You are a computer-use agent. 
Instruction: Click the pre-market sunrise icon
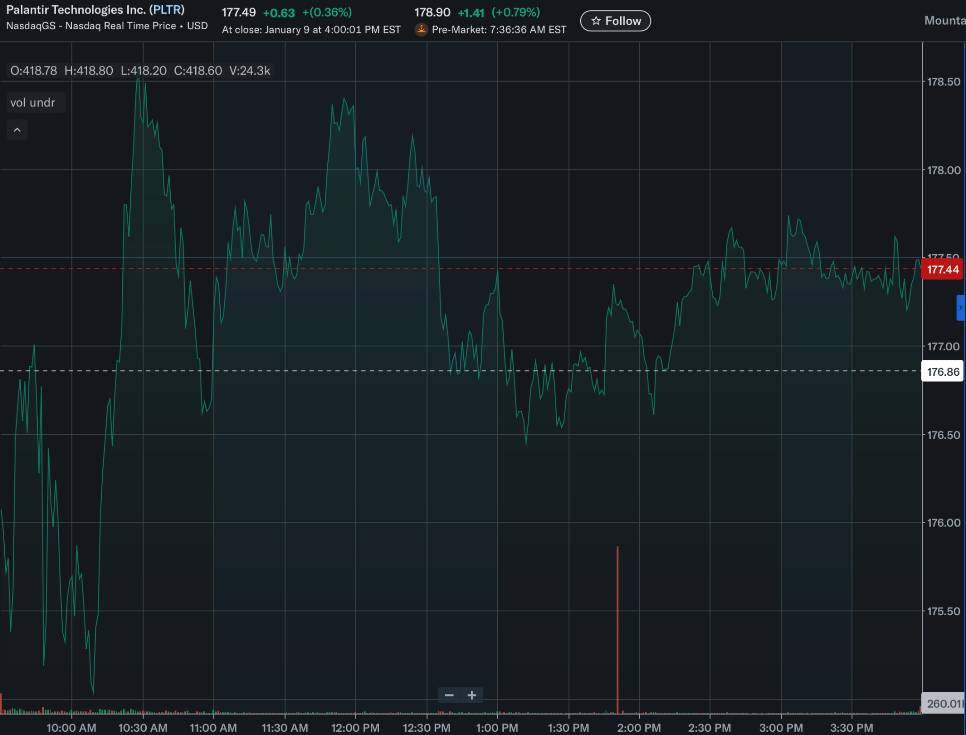tap(421, 30)
